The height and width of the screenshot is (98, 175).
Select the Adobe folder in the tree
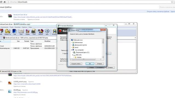[79, 57]
